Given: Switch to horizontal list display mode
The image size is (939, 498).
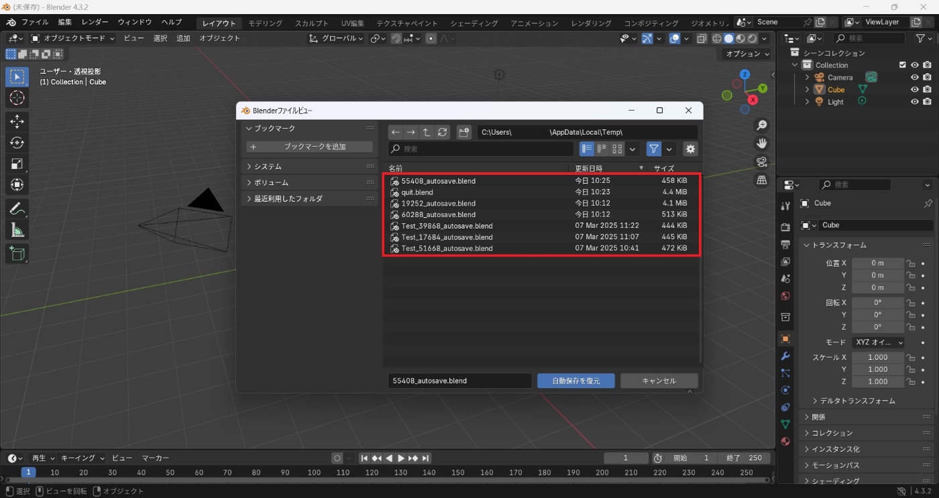Looking at the screenshot, I should pos(602,149).
